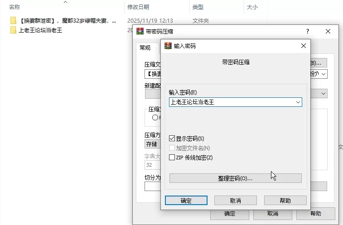Expand the update mode dropdown behind dialog
Viewport: 343px width, 225px height.
pyautogui.click(x=324, y=94)
